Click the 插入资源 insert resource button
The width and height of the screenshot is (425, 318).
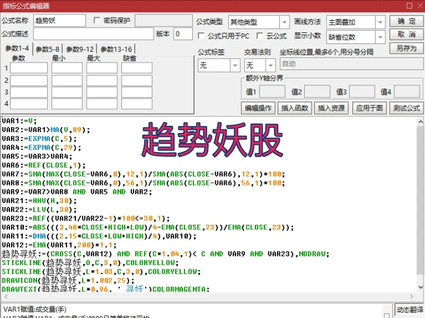point(331,108)
